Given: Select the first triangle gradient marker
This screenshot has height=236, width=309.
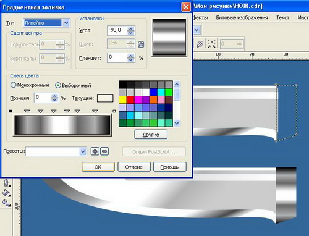Looking at the screenshot, I should 27,111.
